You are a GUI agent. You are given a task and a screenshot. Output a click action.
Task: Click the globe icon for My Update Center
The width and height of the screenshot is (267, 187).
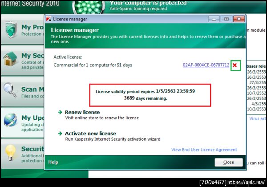coord(10,120)
